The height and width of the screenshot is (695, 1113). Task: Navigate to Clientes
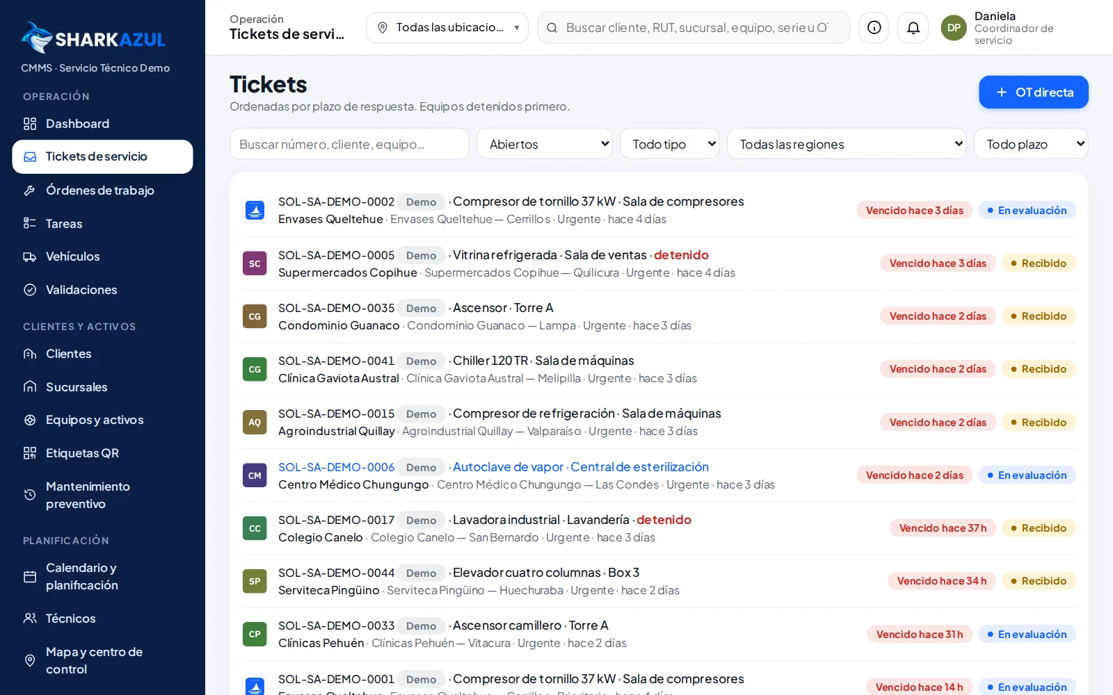pos(102,354)
